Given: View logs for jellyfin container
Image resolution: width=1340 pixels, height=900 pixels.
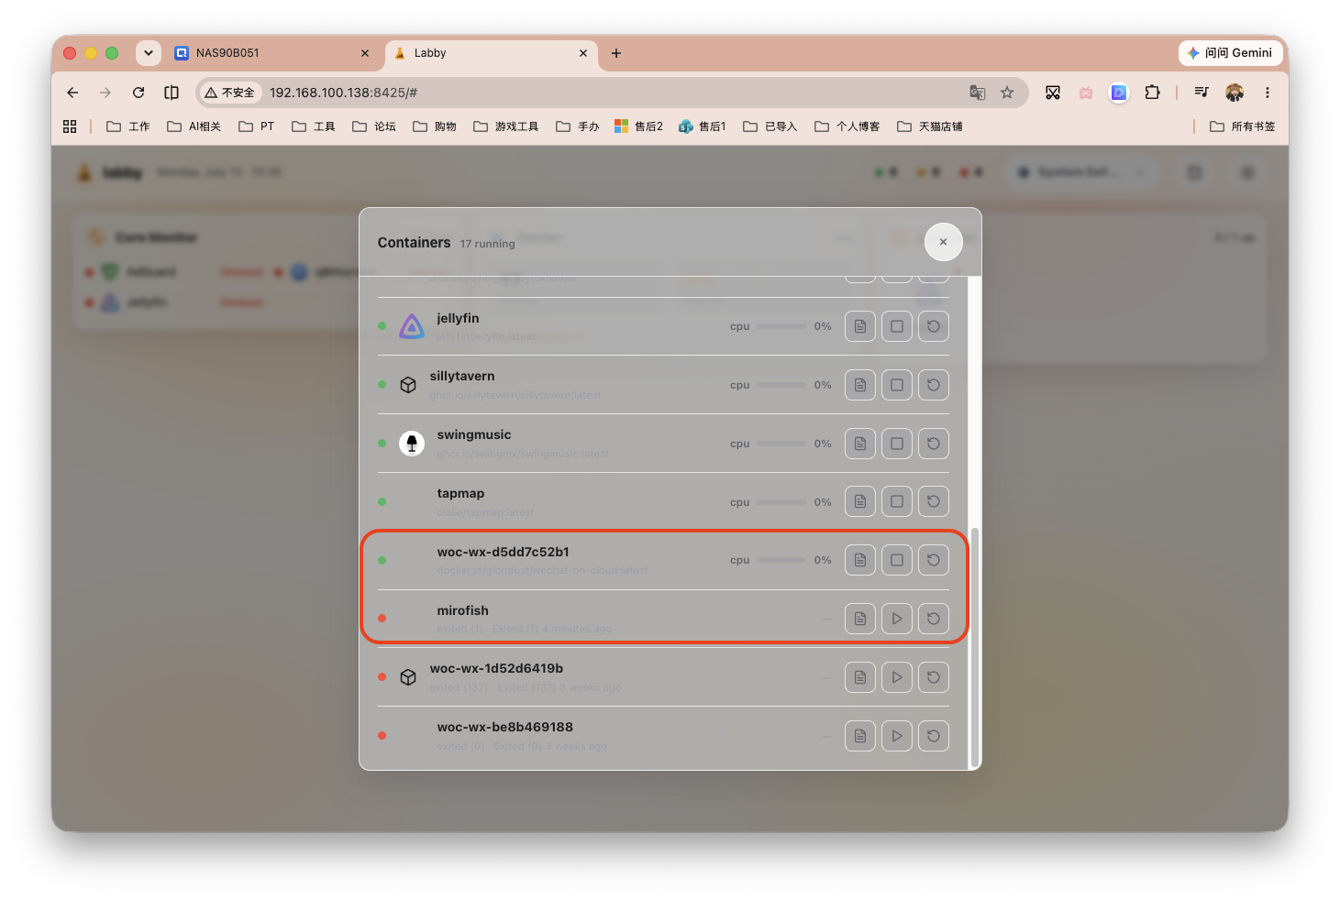Looking at the screenshot, I should (x=859, y=326).
